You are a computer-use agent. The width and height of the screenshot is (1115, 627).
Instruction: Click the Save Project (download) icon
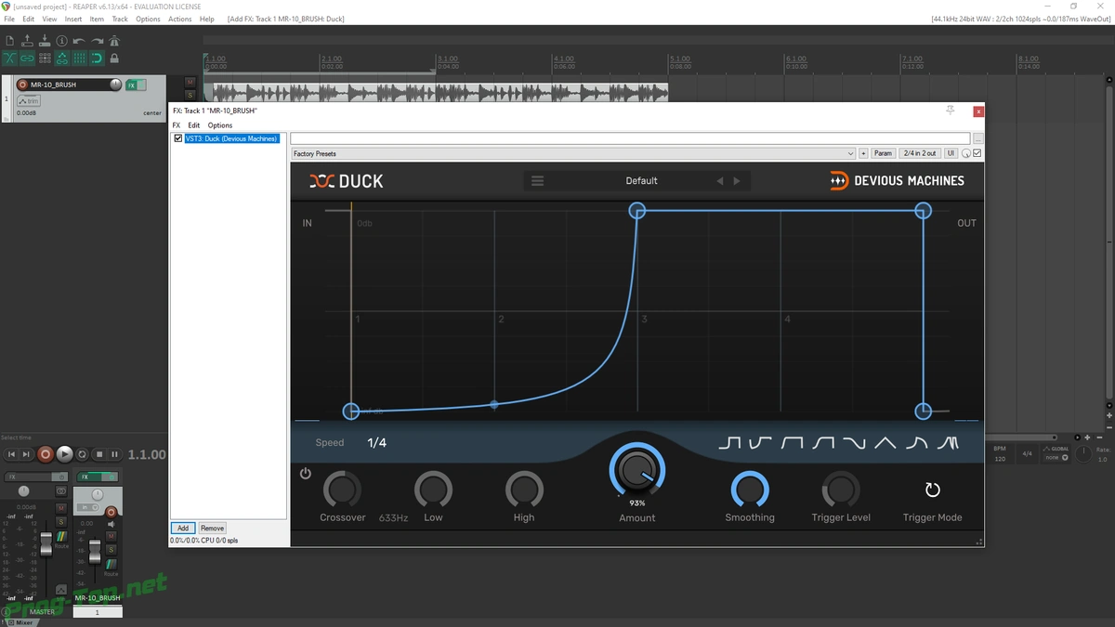45,41
